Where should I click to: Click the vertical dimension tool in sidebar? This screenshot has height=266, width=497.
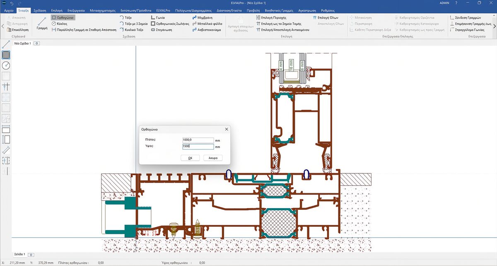coord(6,140)
